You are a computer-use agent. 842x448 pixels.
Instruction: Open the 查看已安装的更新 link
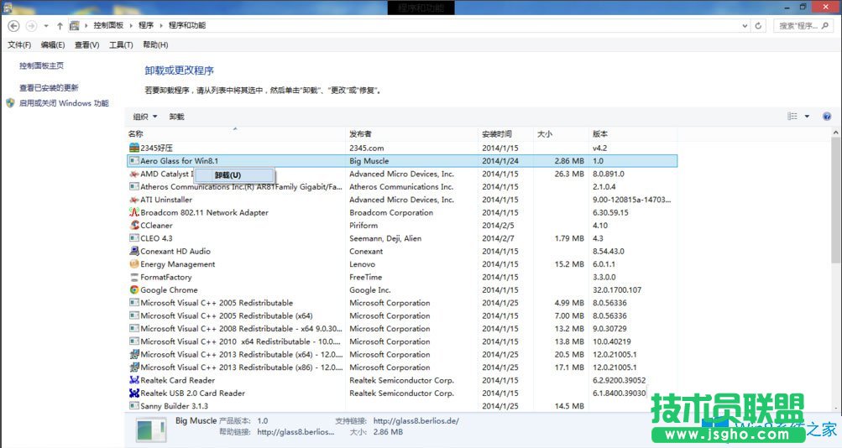point(49,87)
